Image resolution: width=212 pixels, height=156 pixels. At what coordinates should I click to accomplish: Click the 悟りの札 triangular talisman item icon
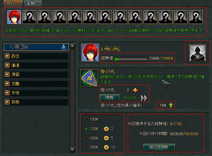coord(89,78)
